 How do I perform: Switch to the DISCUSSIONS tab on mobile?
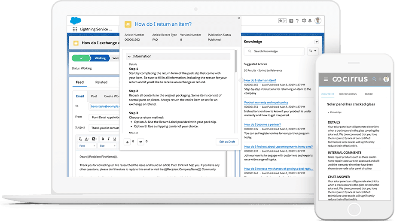click(x=348, y=94)
